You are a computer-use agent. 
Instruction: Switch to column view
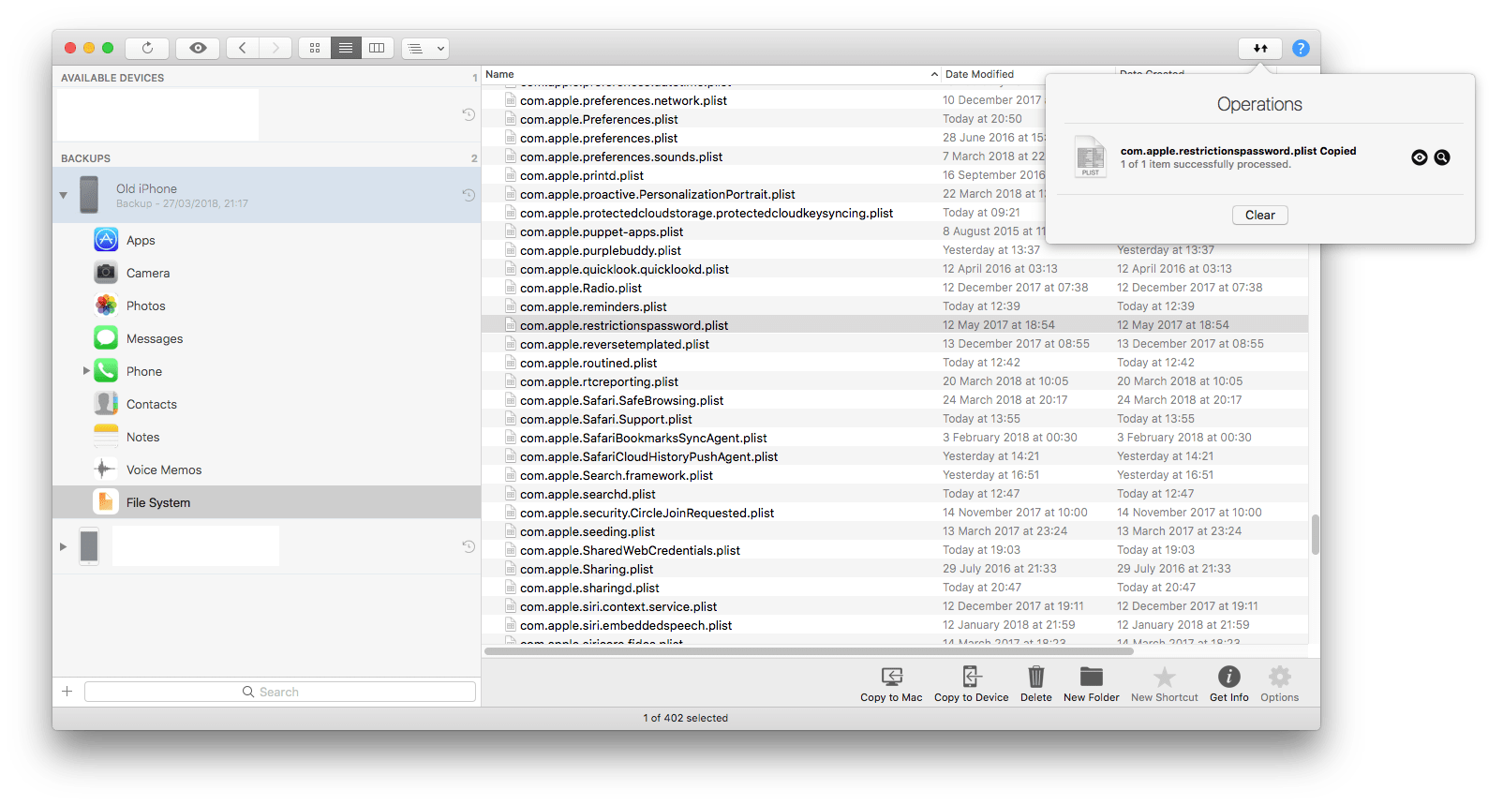tap(377, 48)
